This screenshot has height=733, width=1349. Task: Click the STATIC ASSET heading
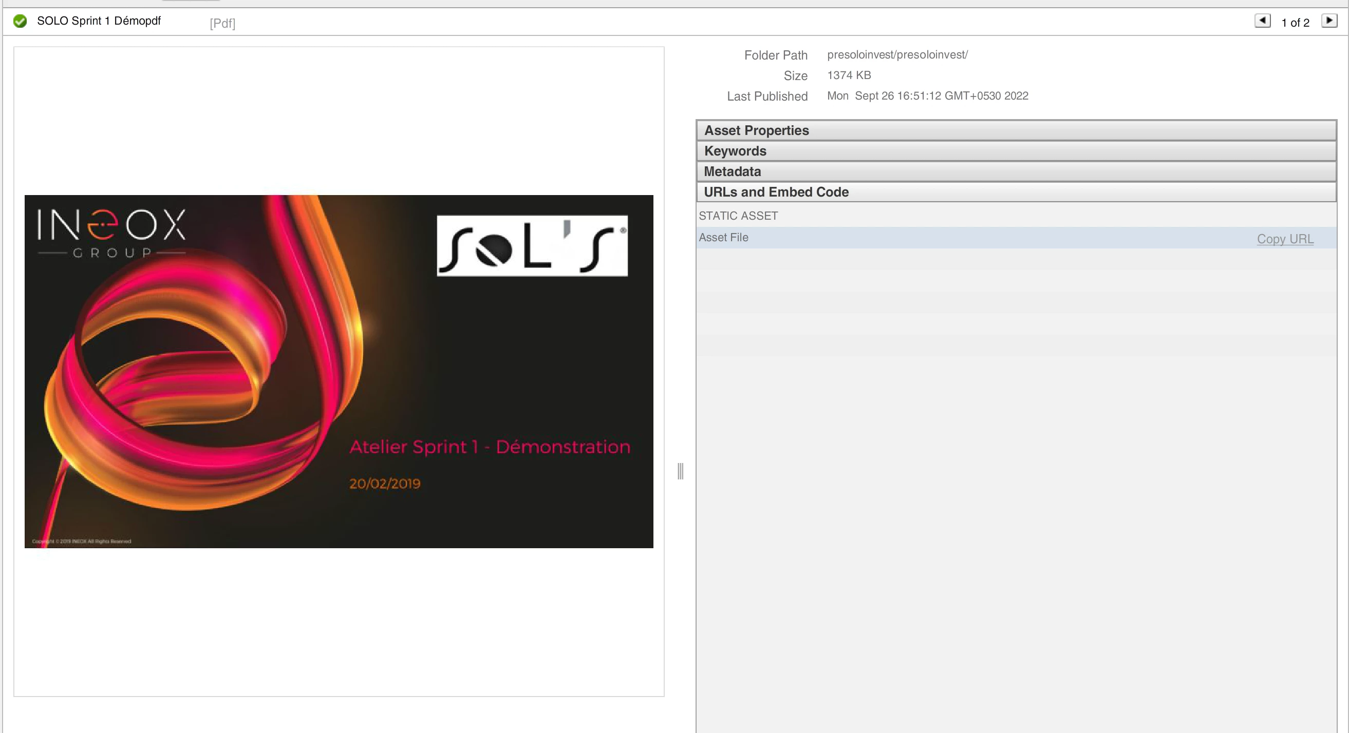tap(738, 216)
